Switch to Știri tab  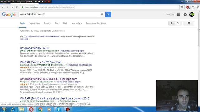pos(57,23)
